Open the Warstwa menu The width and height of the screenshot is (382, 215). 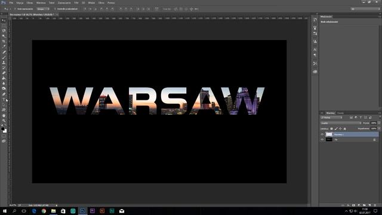coord(41,3)
